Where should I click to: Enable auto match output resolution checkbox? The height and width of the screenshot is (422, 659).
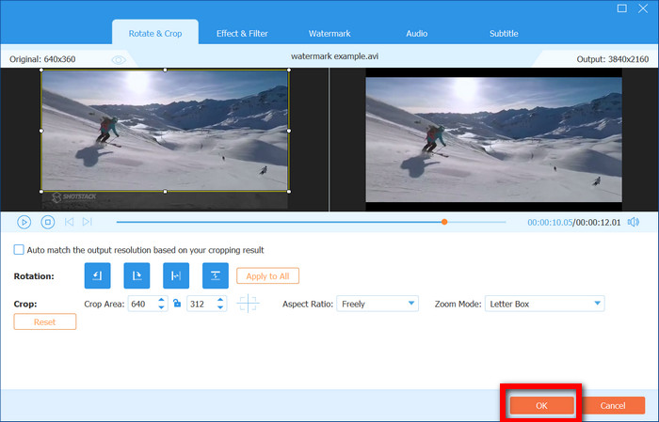click(x=19, y=250)
